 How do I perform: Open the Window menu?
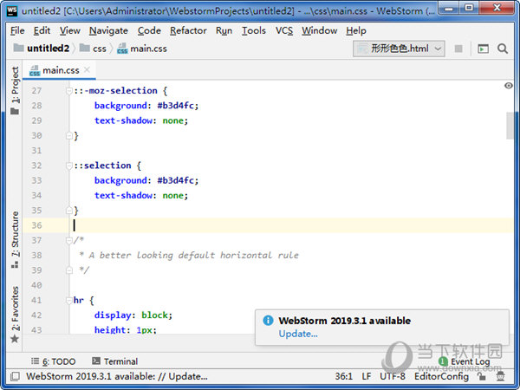pyautogui.click(x=319, y=30)
